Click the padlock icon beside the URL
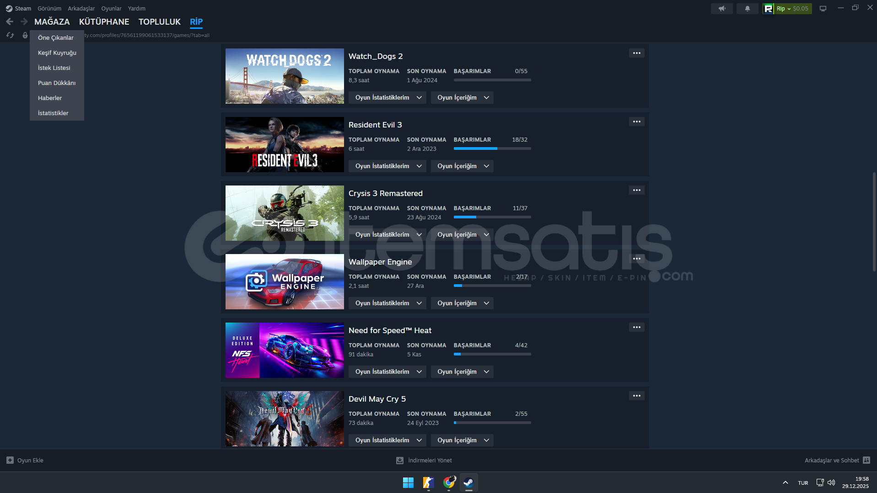The height and width of the screenshot is (493, 877). pos(25,35)
